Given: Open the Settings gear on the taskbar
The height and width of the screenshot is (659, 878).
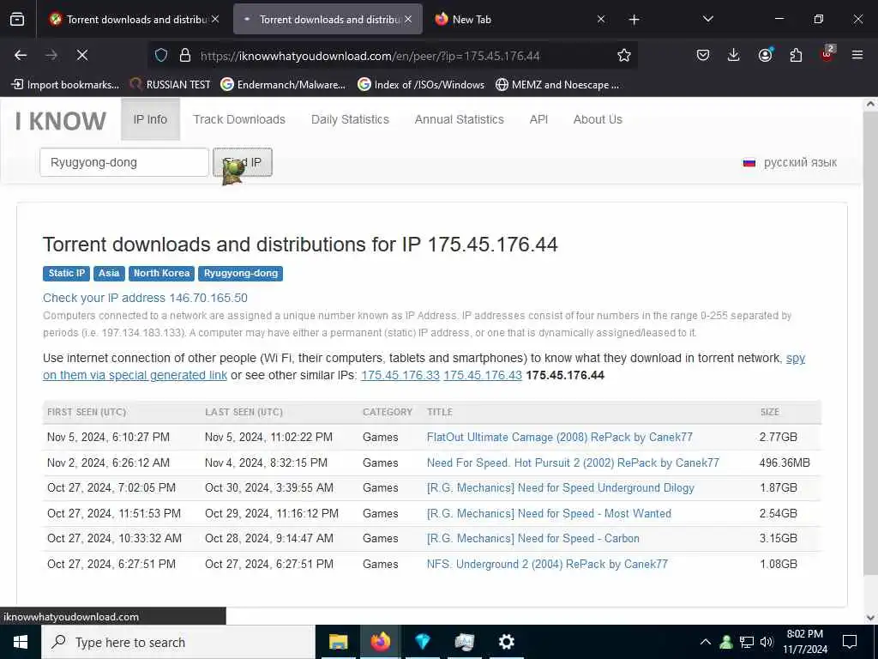Looking at the screenshot, I should pos(506,642).
